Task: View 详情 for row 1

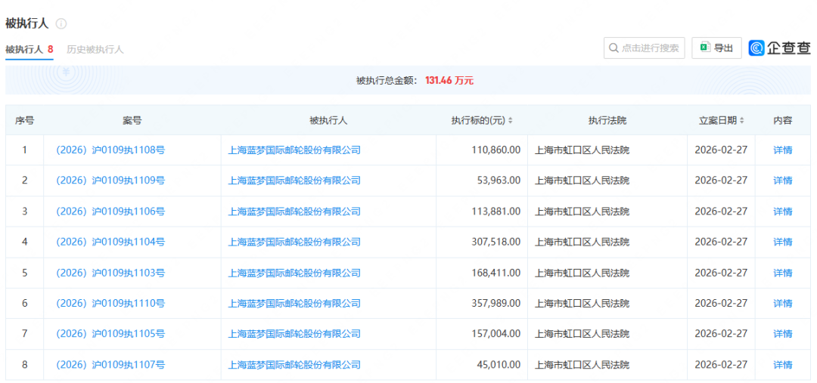Action: pos(782,150)
